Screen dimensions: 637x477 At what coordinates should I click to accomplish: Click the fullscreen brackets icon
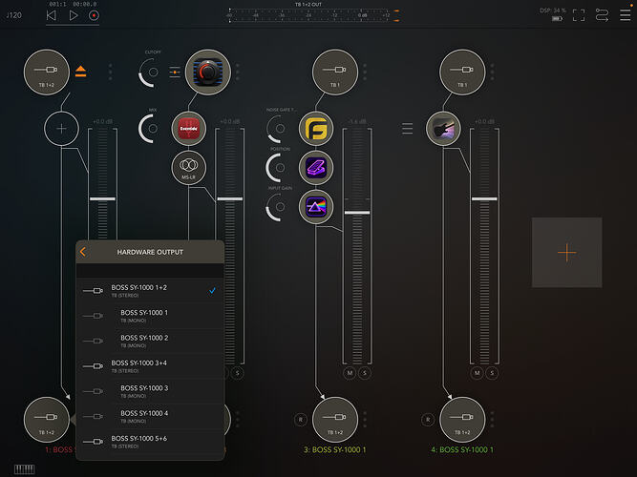coord(579,15)
